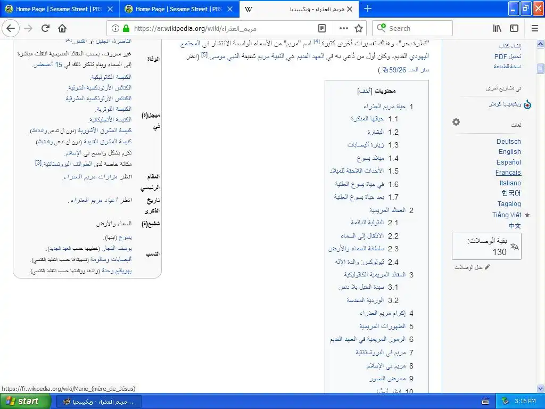Image resolution: width=545 pixels, height=409 pixels.
Task: Open the Deutsch language link
Action: 508,142
